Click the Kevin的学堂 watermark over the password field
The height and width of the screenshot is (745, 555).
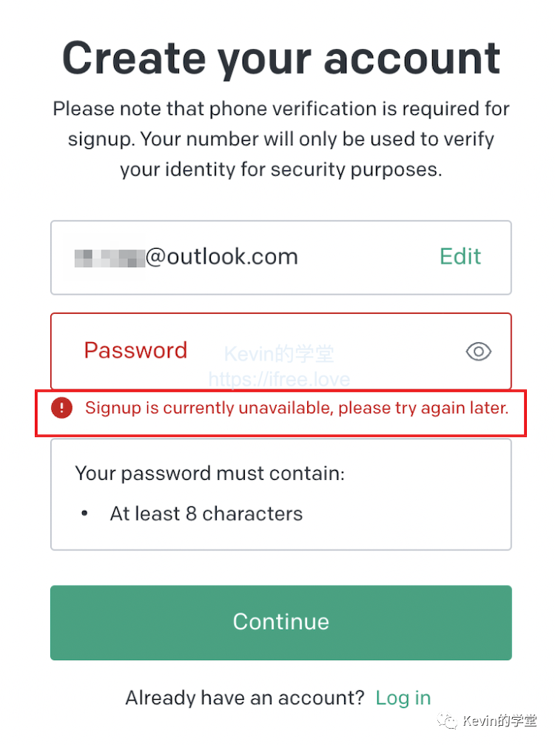point(279,354)
